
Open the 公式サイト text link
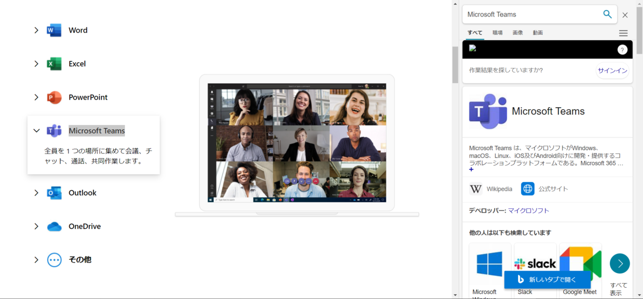pyautogui.click(x=553, y=189)
